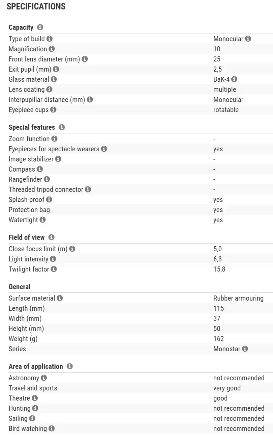Show Lens coating info tooltip icon
This screenshot has height=435, width=273.
(49, 89)
